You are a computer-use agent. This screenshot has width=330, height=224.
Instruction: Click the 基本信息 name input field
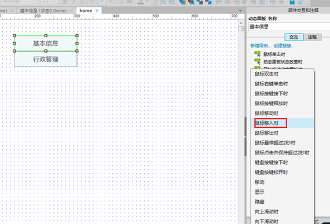click(x=289, y=27)
